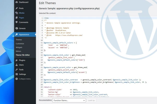Click the Settings sliders icon

coord(17,74)
